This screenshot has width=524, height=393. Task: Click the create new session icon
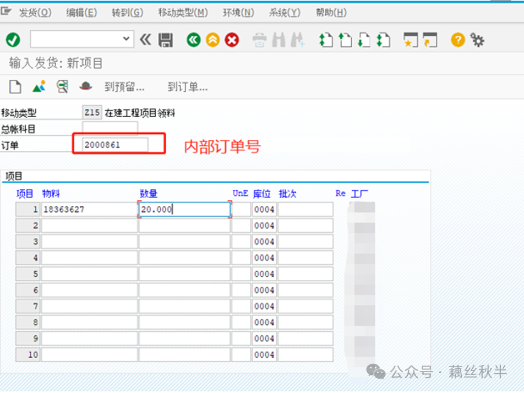coord(411,40)
